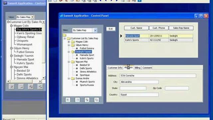Open the View dropdown in the left background window
Image resolution: width=213 pixels, height=120 pixels.
32,17
